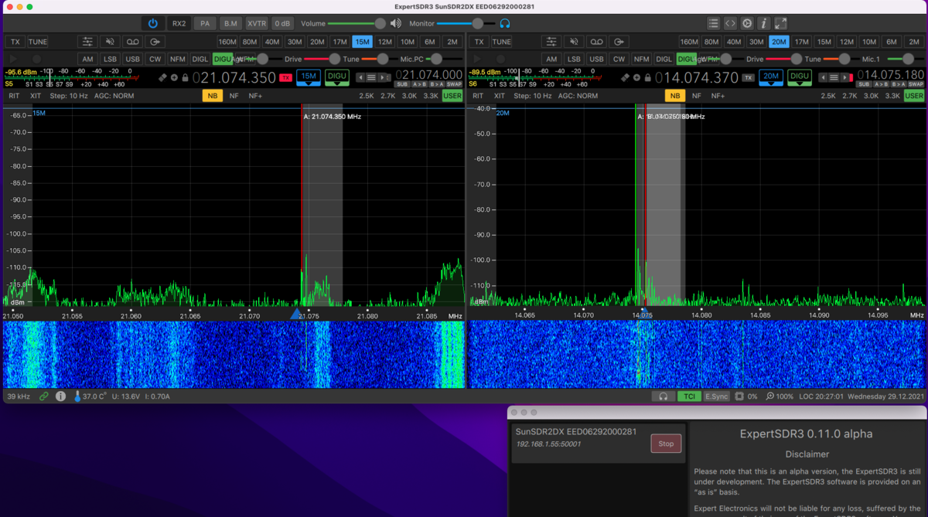Toggle the left receiver NB noise blanker

coord(212,96)
